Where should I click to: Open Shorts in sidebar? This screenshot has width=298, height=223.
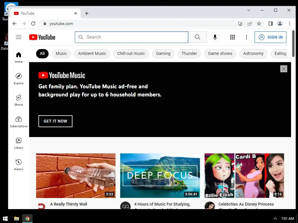(19, 100)
